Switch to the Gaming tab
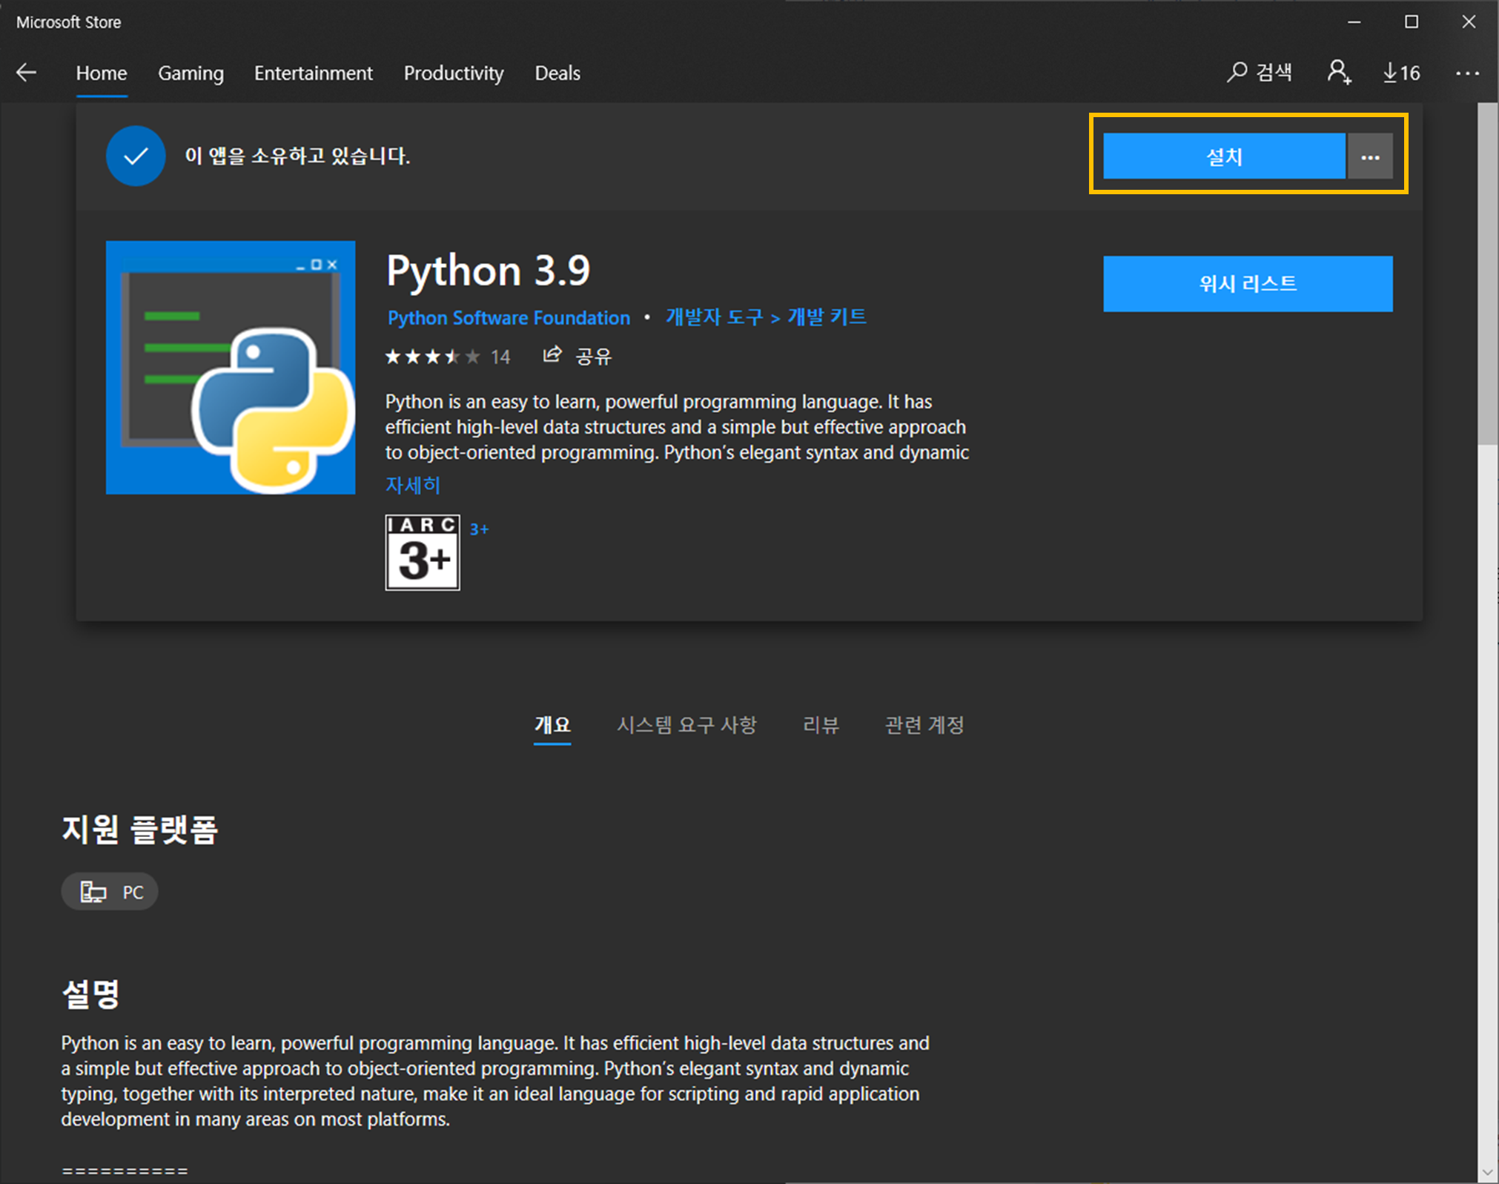Screen dimensions: 1499x1184 [x=191, y=73]
